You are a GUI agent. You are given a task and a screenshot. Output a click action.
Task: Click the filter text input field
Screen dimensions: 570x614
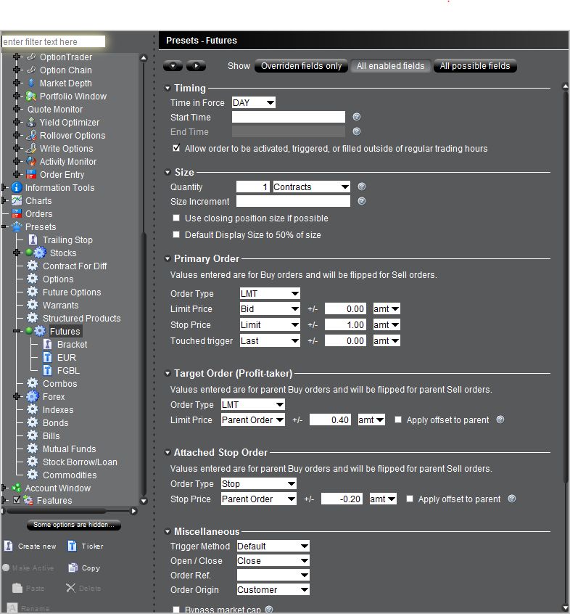click(53, 41)
